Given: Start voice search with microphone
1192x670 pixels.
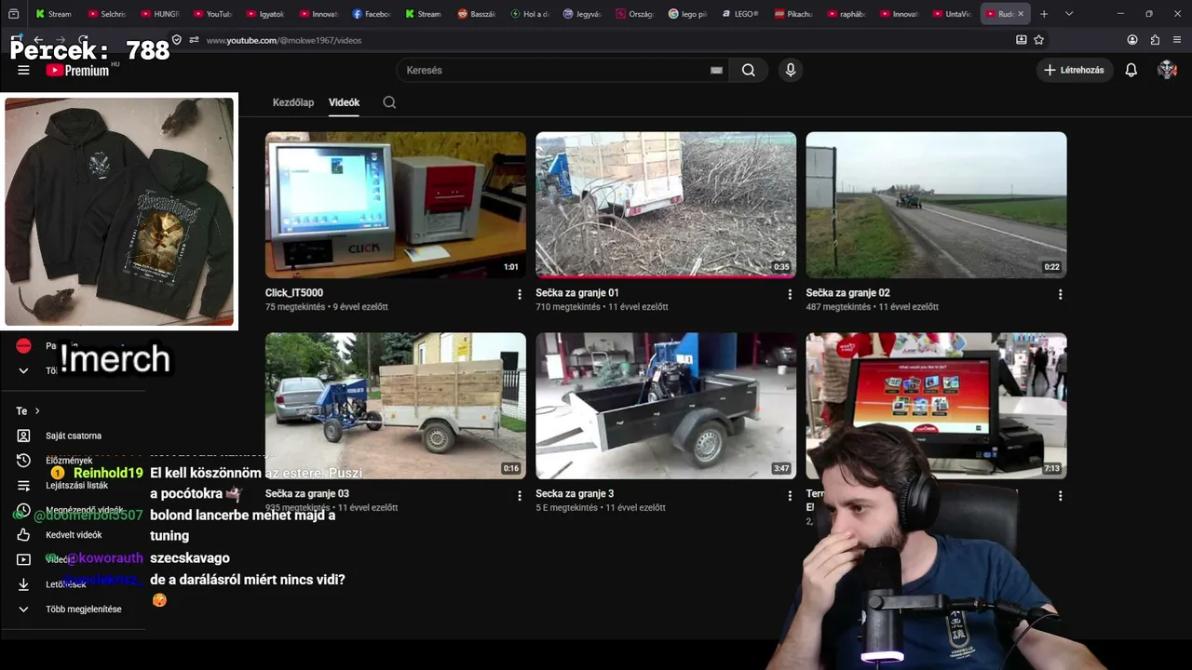Looking at the screenshot, I should pos(791,70).
